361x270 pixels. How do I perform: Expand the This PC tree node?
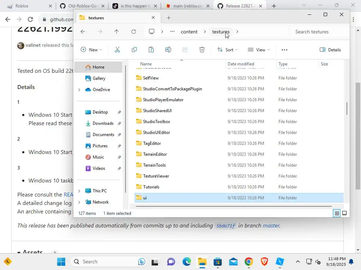[x=79, y=191]
